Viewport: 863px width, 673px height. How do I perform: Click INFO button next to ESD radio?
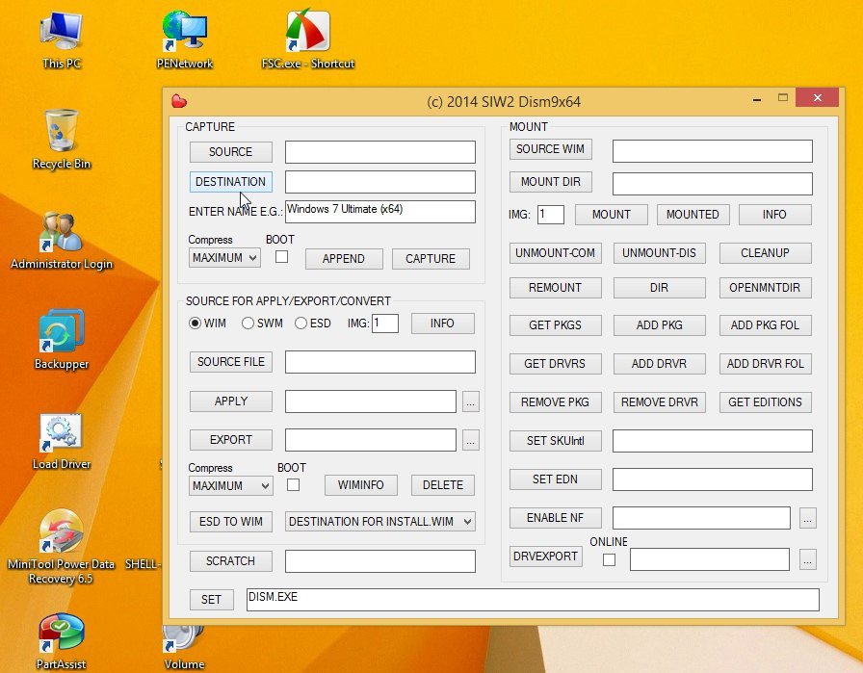click(x=442, y=323)
